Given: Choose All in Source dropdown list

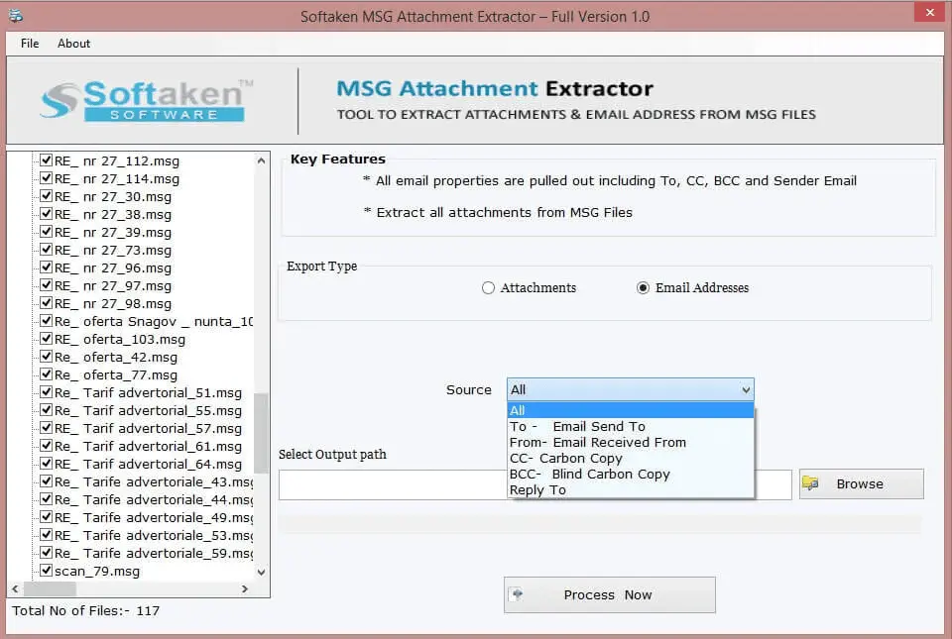Looking at the screenshot, I should click(x=631, y=410).
